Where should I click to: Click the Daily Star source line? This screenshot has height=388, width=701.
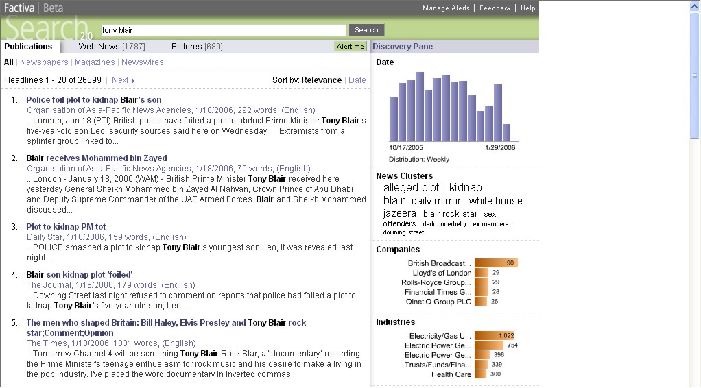click(106, 237)
